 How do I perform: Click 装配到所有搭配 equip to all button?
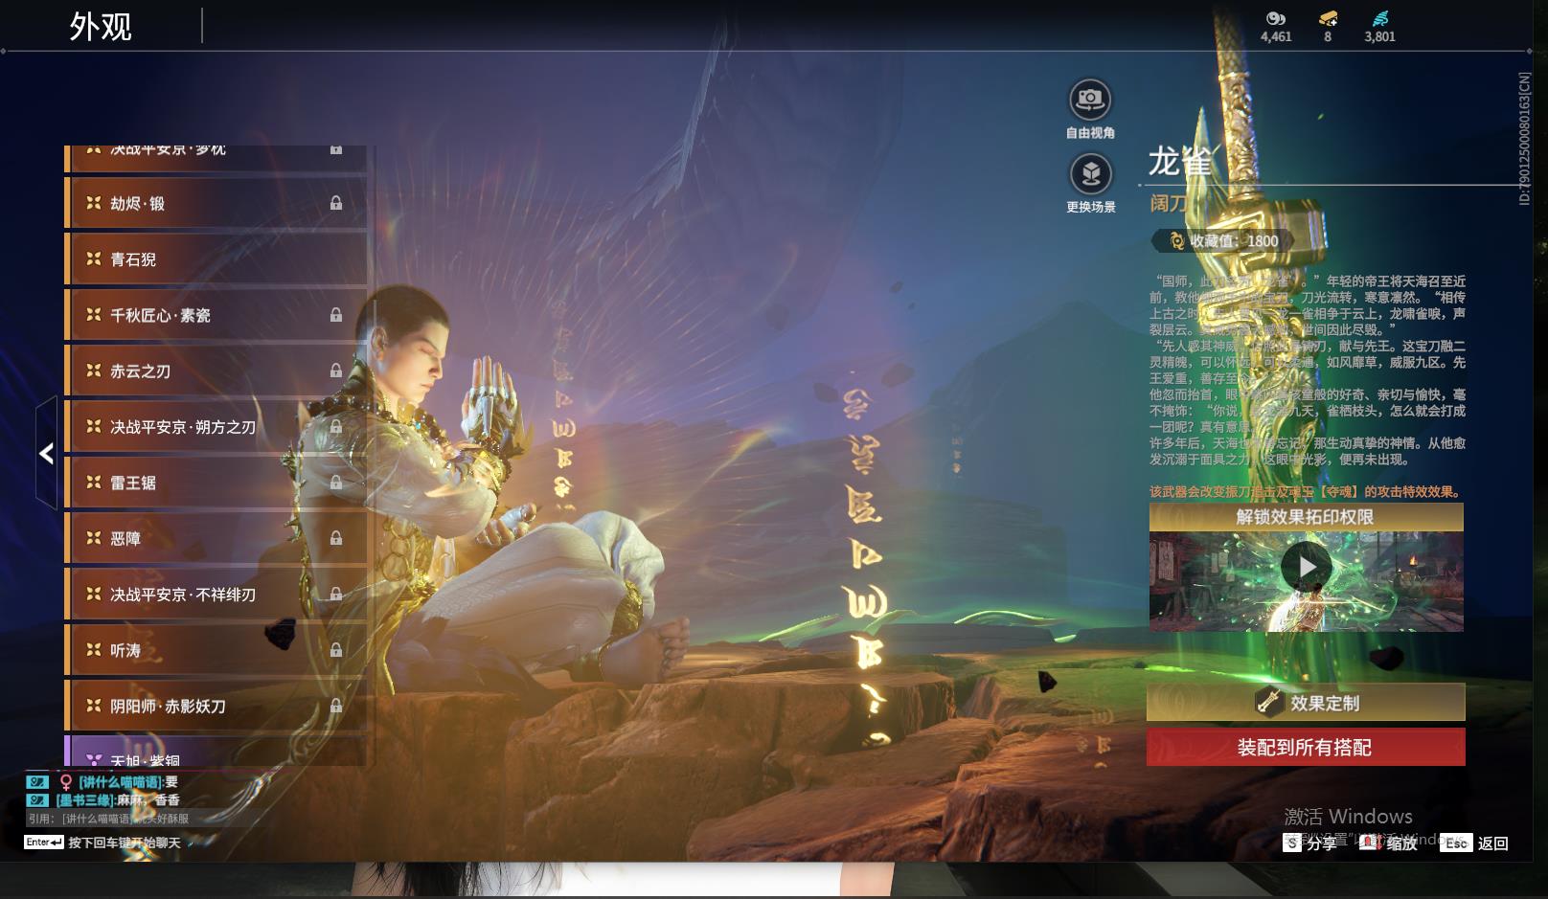coord(1306,747)
